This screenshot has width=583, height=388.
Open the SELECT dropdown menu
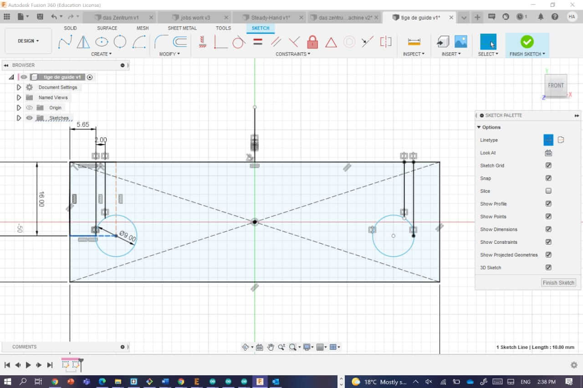pyautogui.click(x=488, y=54)
